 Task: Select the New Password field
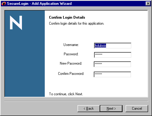coord(112,64)
